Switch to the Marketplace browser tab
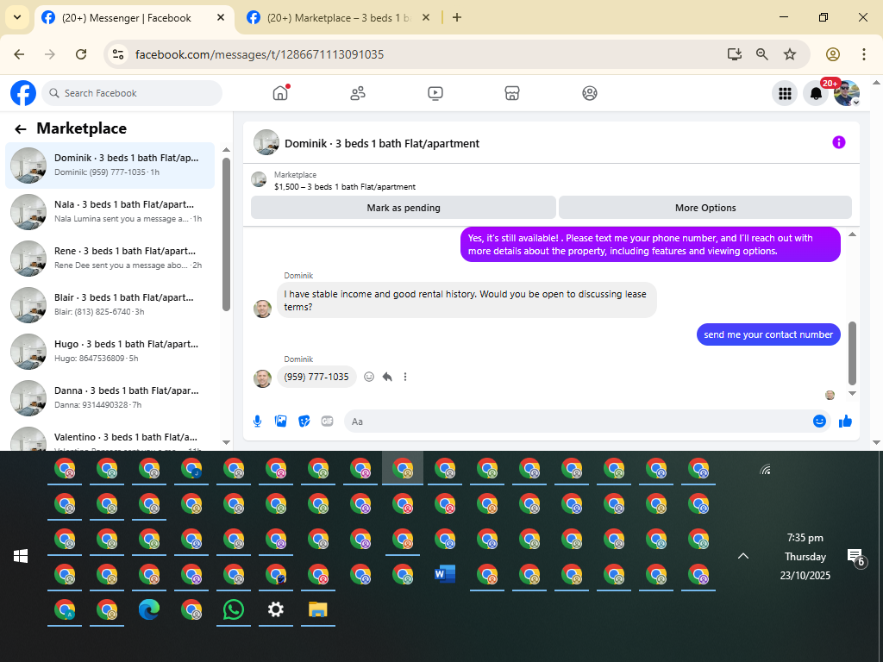Image resolution: width=883 pixels, height=662 pixels. click(x=338, y=18)
